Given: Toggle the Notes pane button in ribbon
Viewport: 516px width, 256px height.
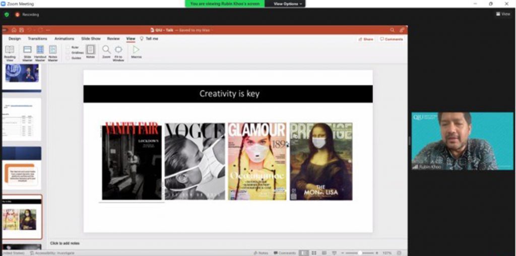Looking at the screenshot, I should point(90,51).
